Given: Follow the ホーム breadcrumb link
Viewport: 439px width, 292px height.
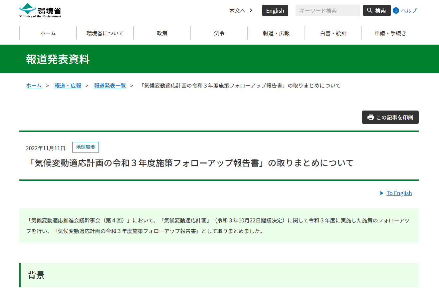Looking at the screenshot, I should point(34,86).
